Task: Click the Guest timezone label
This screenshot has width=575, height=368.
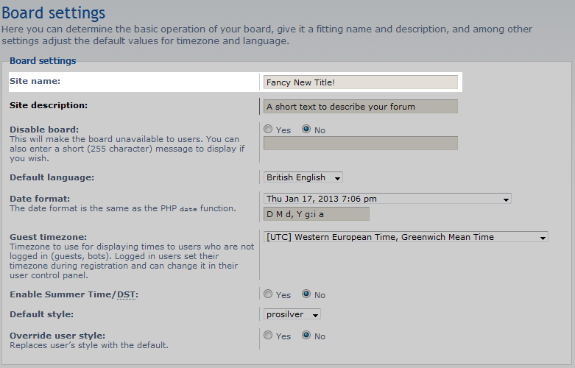Action: (48, 237)
